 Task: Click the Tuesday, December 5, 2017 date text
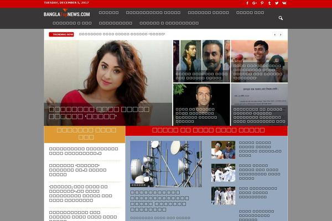click(66, 3)
